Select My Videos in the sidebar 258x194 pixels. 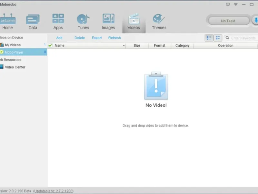point(24,45)
